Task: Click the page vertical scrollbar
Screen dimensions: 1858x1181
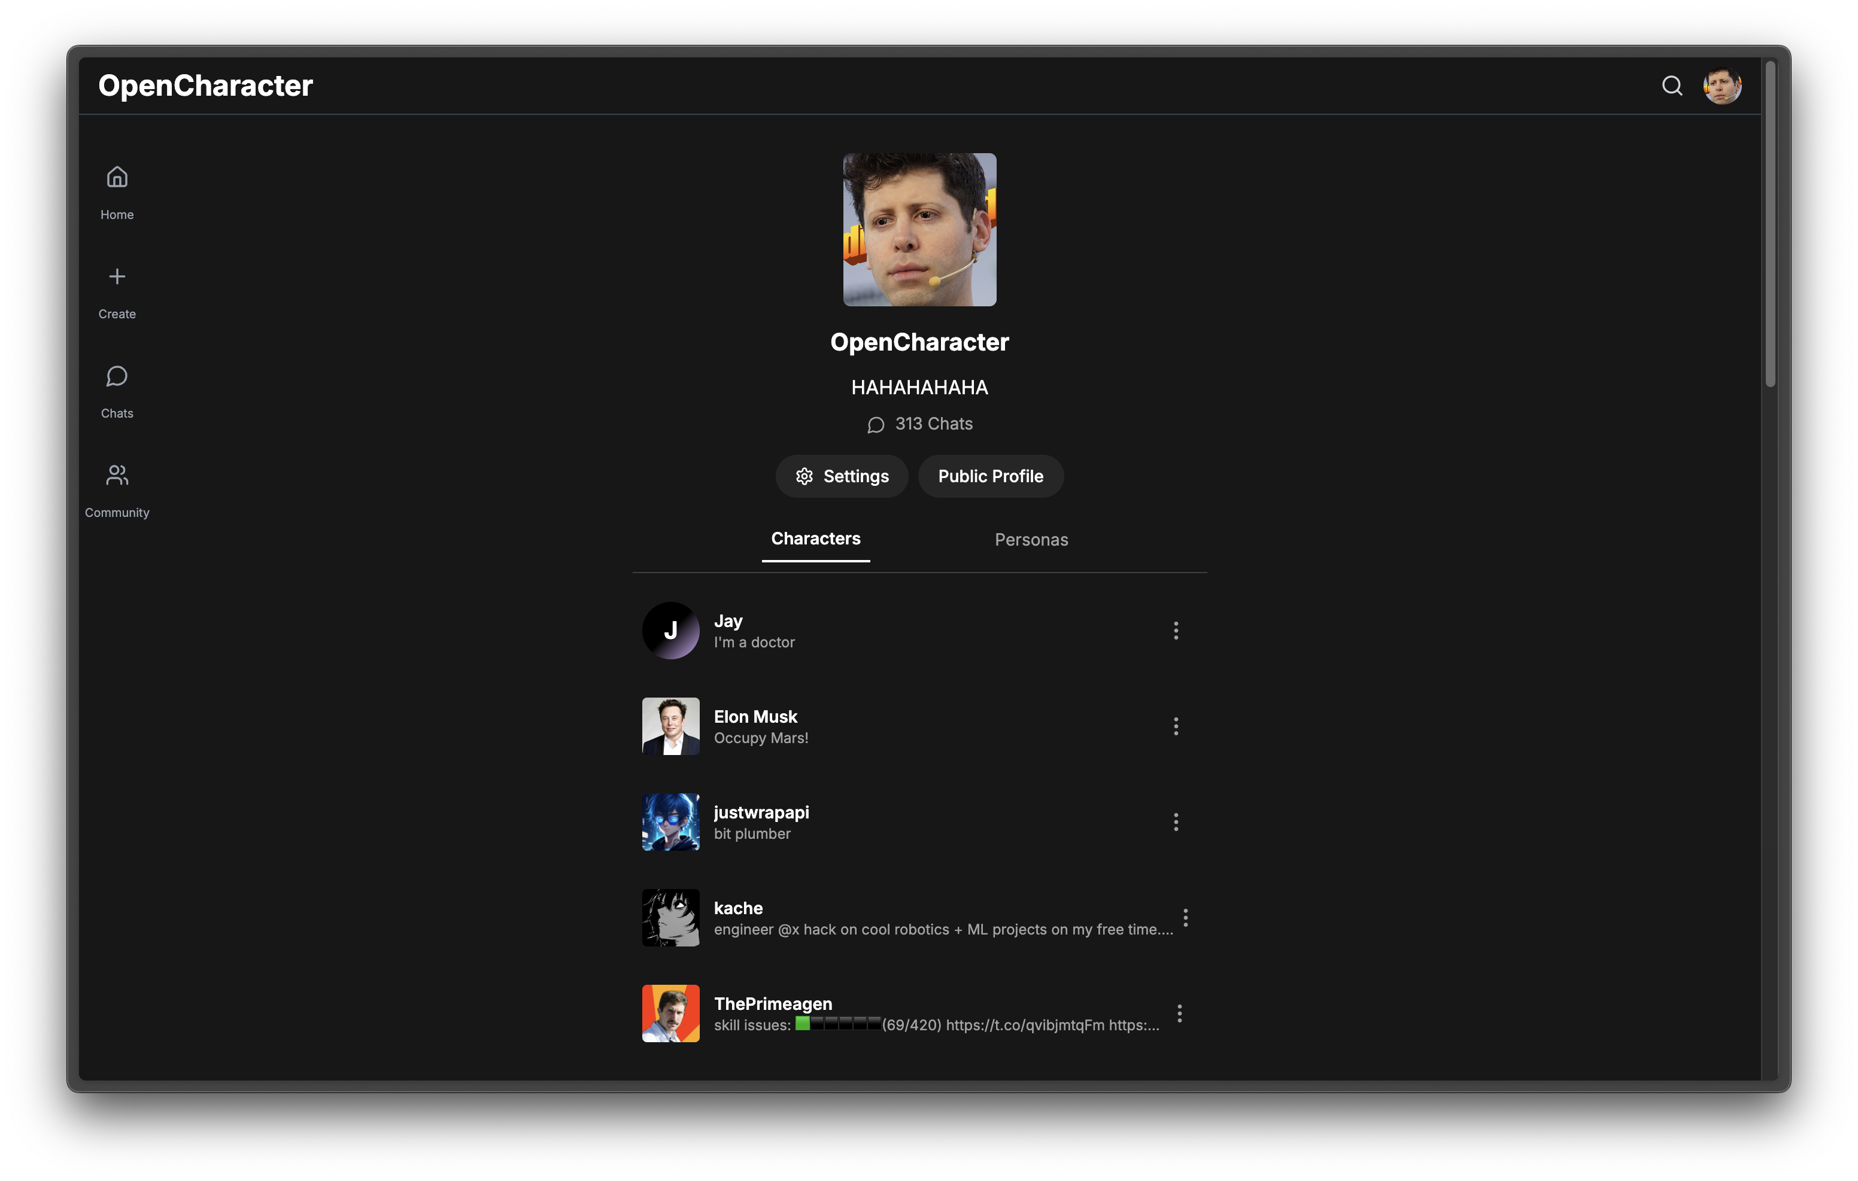Action: (x=1770, y=224)
